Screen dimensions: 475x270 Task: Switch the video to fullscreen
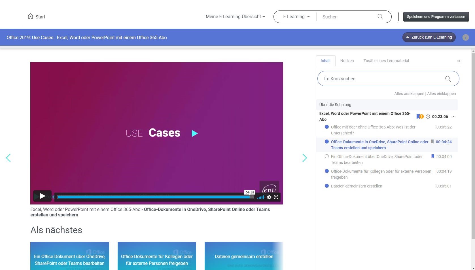tap(276, 197)
